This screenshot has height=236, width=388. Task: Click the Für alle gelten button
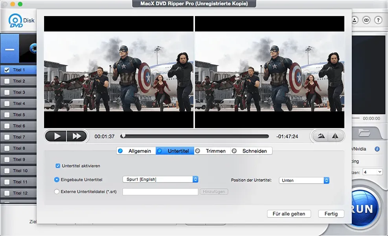click(x=289, y=214)
